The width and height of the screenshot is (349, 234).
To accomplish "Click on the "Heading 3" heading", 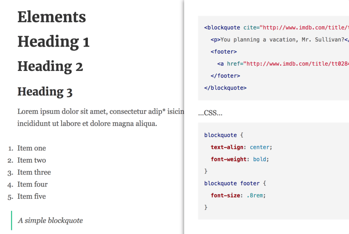I will (x=45, y=92).
